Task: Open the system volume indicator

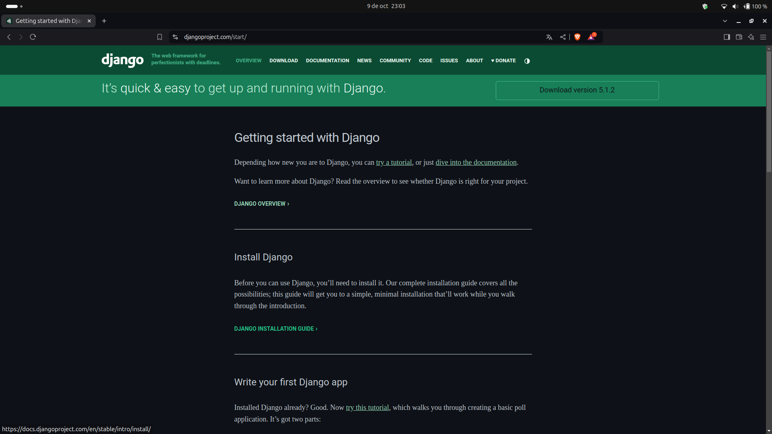Action: pyautogui.click(x=735, y=6)
